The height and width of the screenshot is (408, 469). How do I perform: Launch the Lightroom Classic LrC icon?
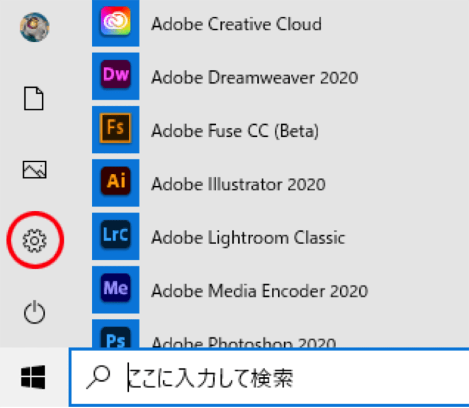point(116,236)
